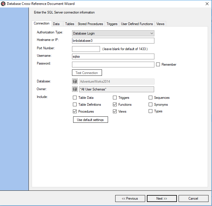Click the Hostname or IP text box
This screenshot has height=206, width=212.
pos(113,41)
